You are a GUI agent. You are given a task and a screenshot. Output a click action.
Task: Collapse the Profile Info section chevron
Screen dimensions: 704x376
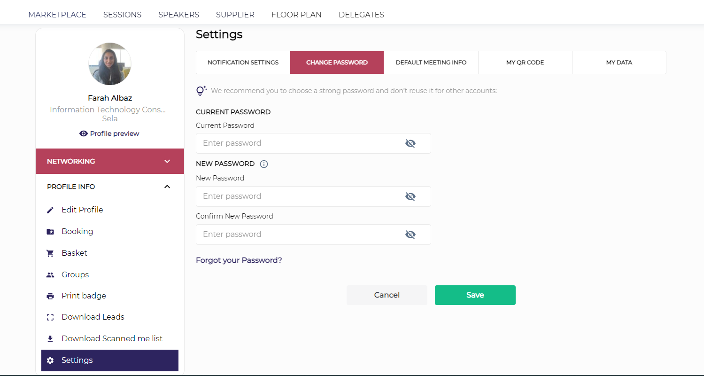167,187
